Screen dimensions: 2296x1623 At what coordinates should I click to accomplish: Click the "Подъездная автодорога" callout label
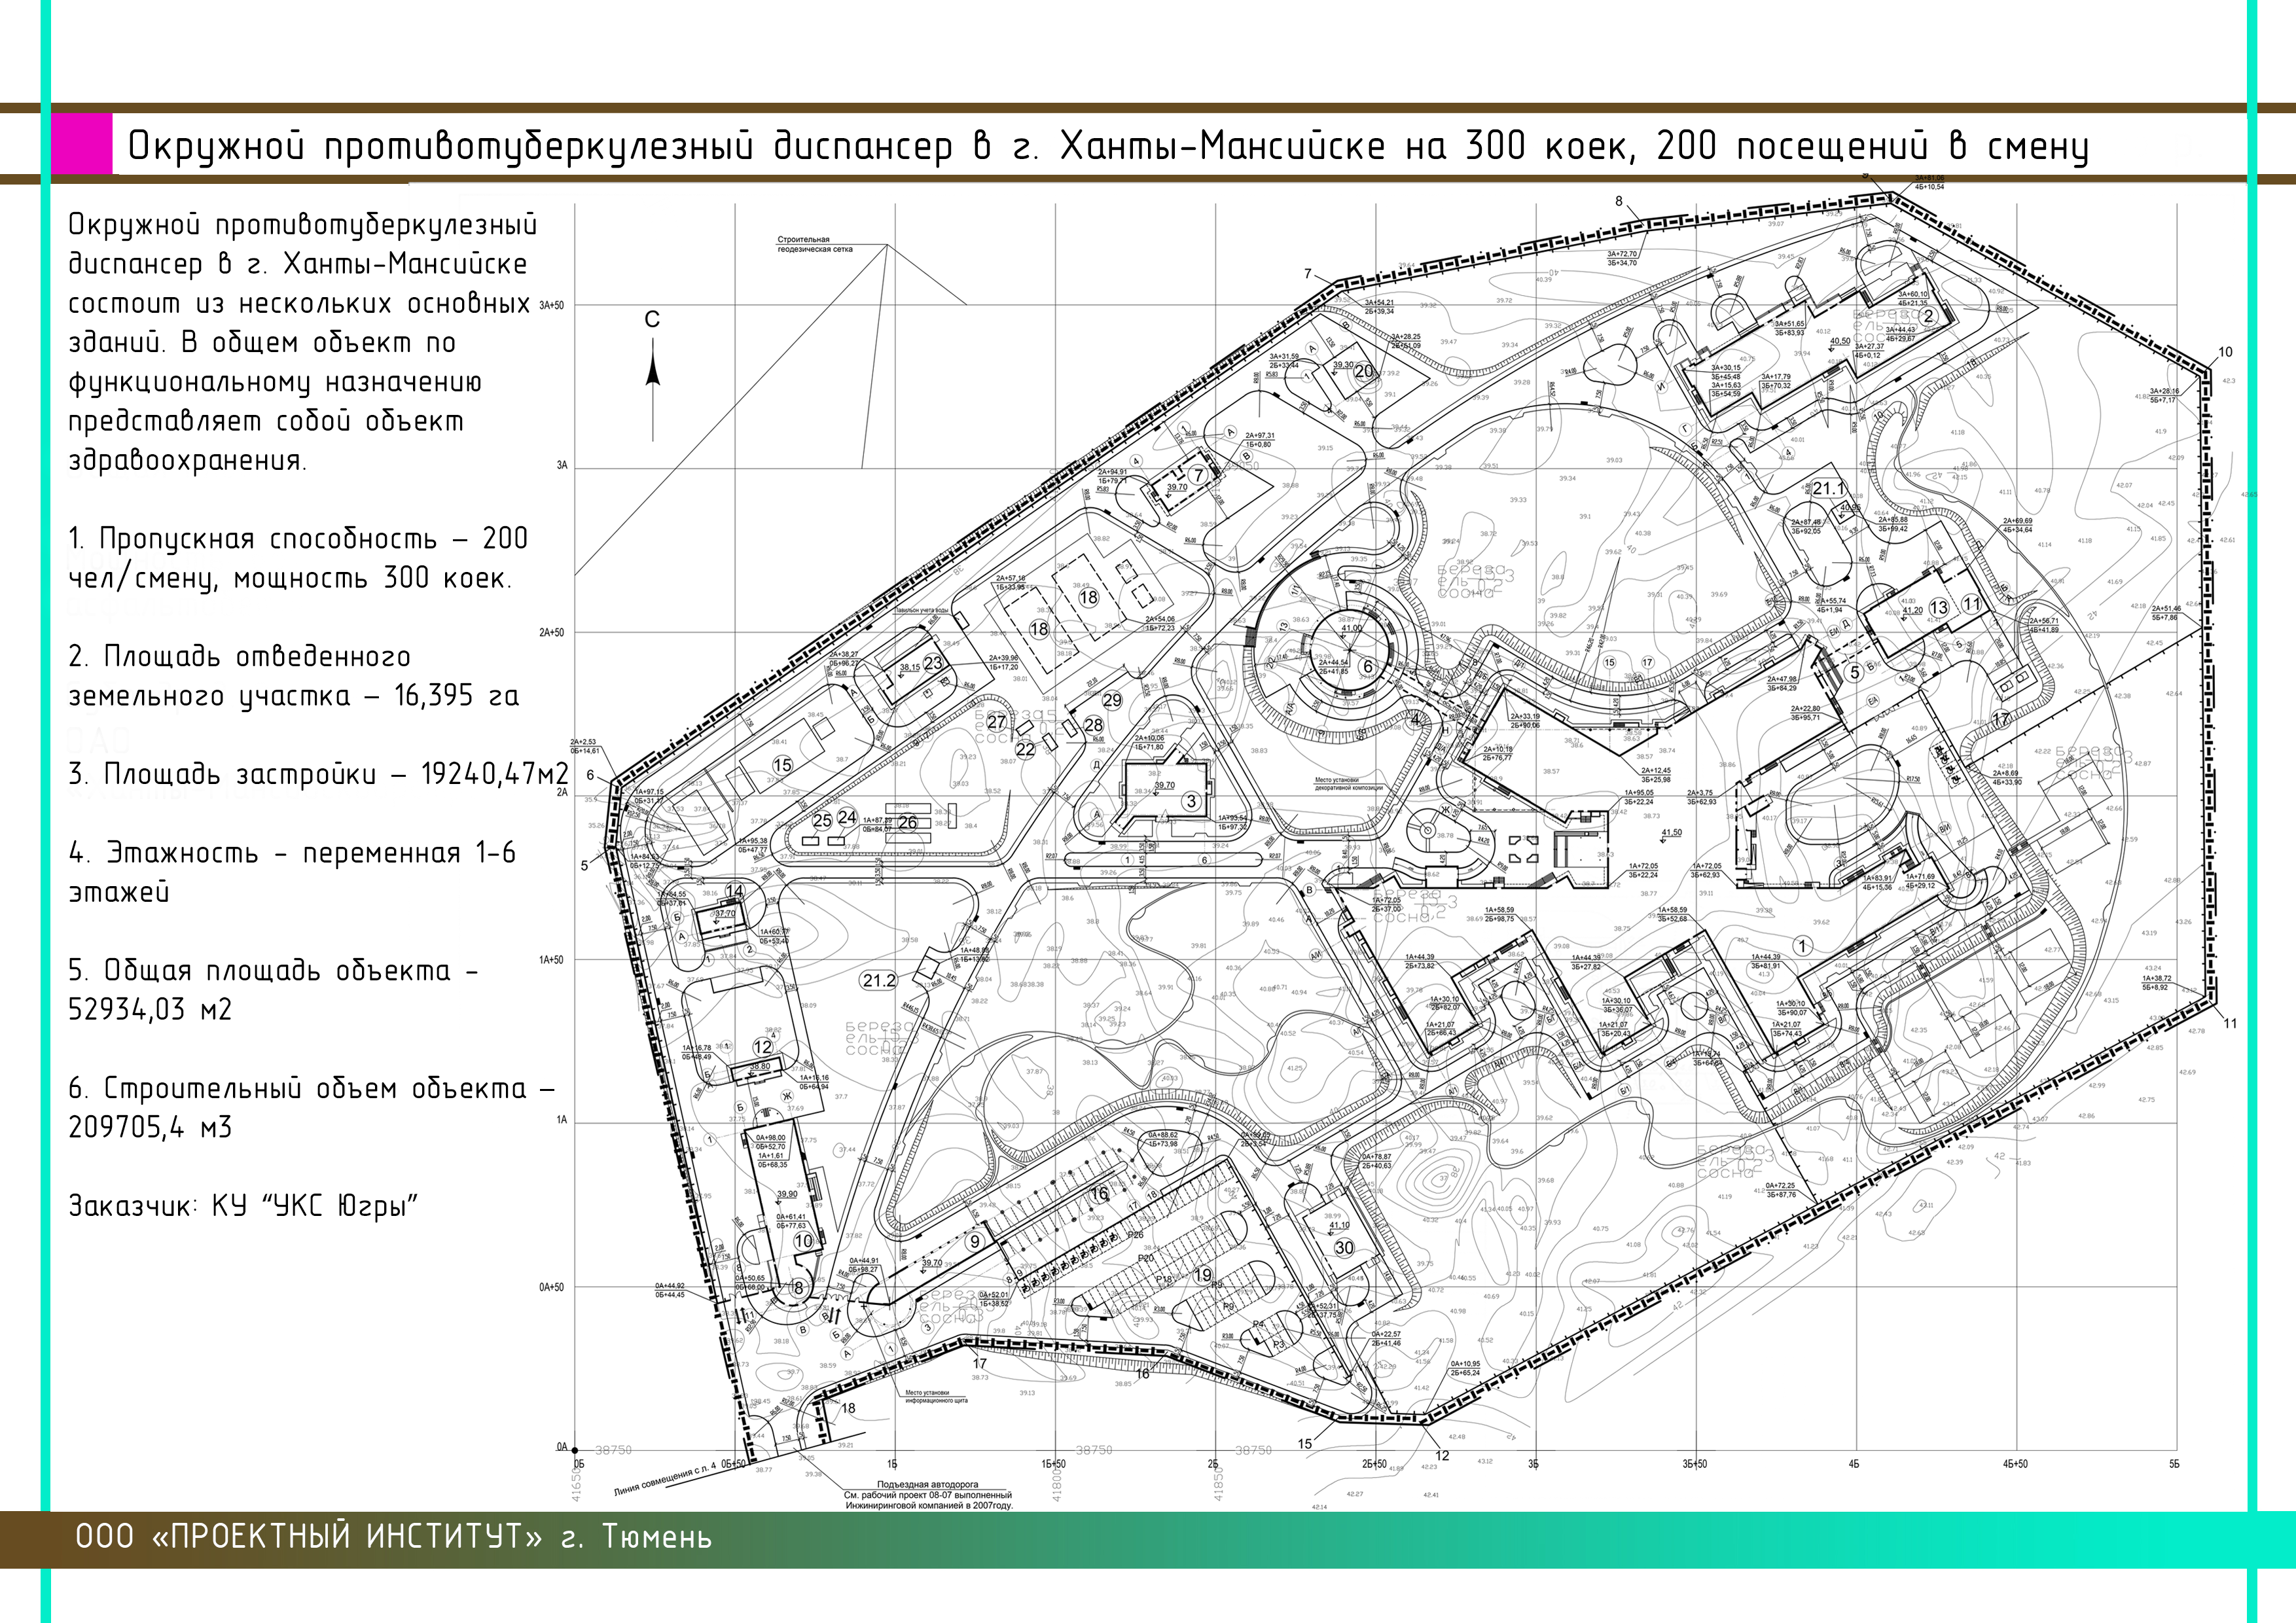(927, 1485)
